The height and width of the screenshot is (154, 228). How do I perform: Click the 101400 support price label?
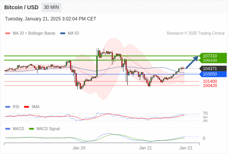tap(210, 81)
